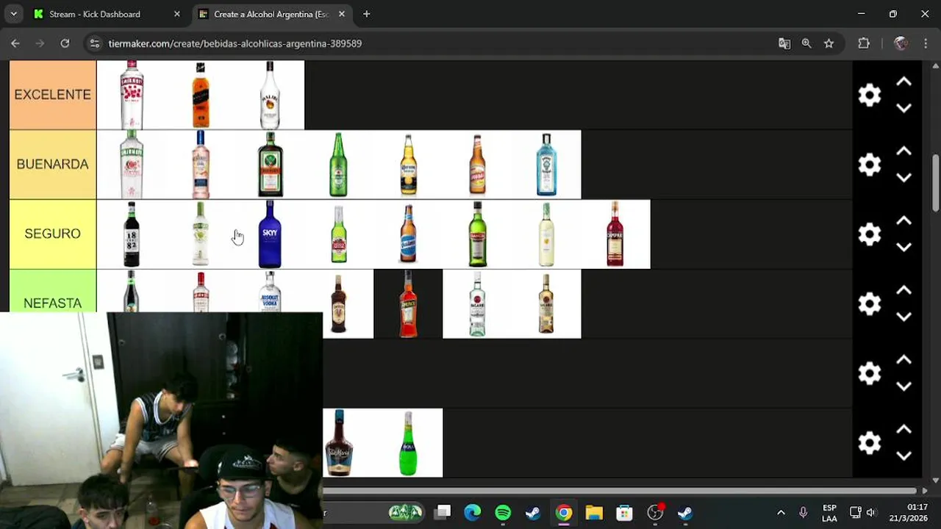
Task: Open File Explorer from taskbar
Action: [594, 512]
